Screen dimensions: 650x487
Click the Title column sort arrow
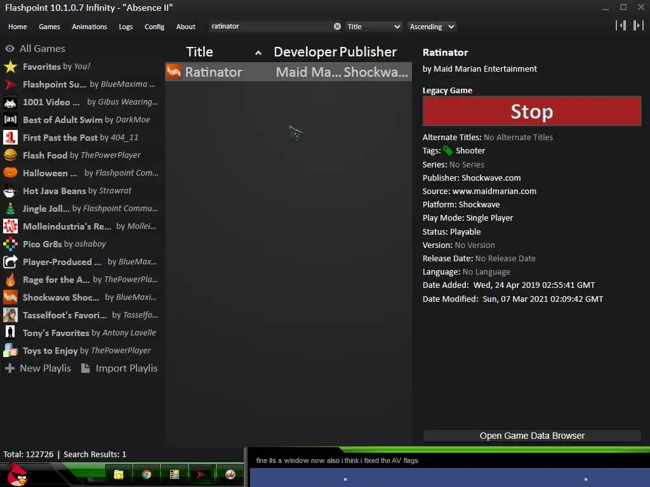coord(258,53)
